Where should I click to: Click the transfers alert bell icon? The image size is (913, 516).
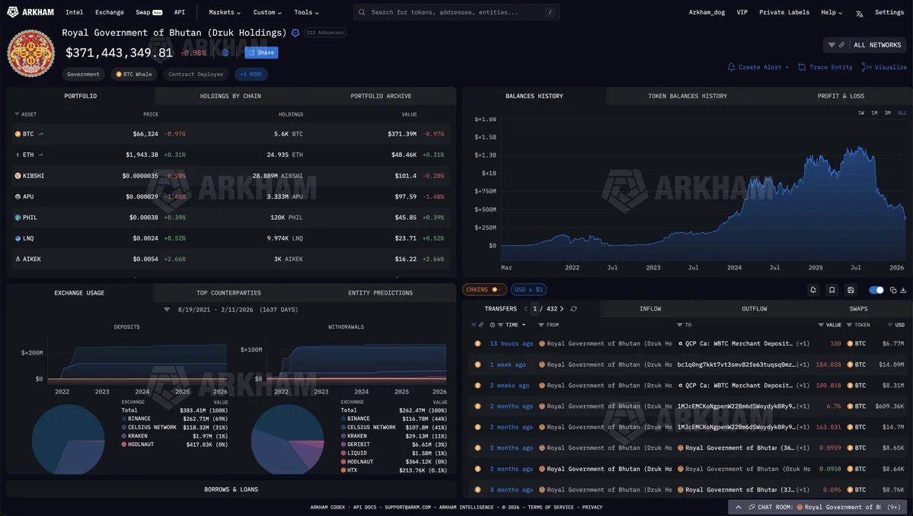(813, 290)
